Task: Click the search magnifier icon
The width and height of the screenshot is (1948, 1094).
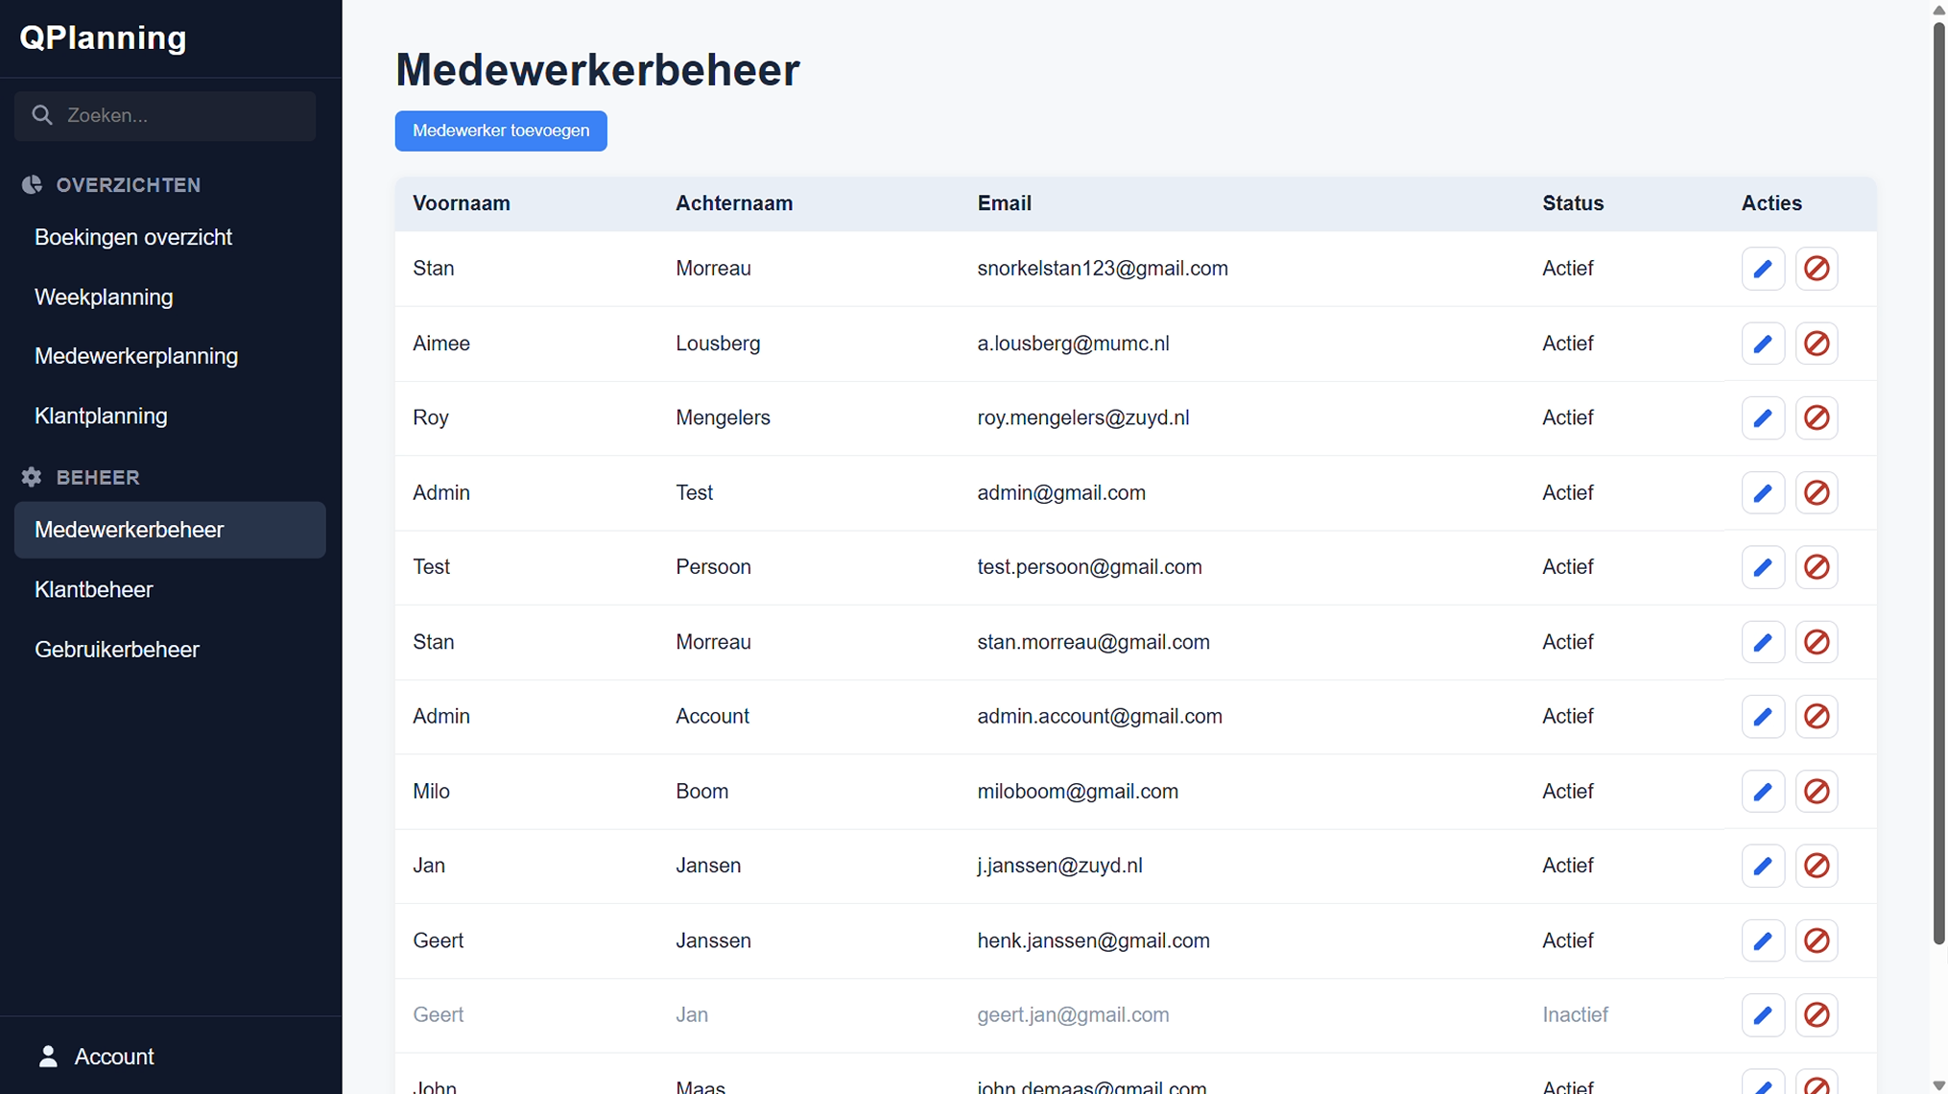Action: [x=41, y=115]
